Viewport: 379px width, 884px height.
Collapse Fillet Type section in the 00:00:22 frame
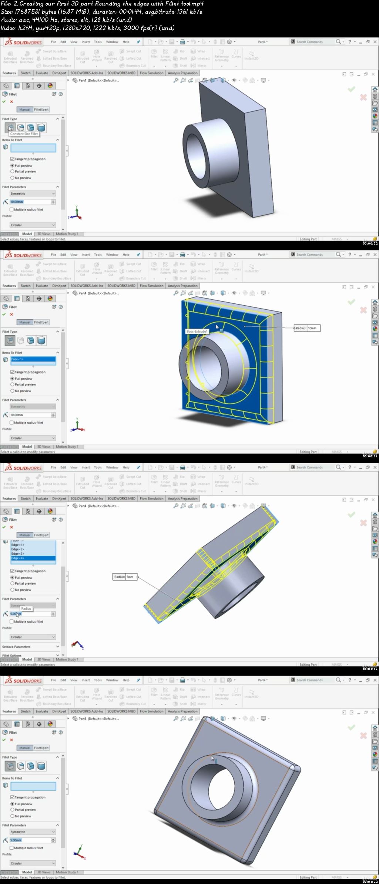point(57,119)
